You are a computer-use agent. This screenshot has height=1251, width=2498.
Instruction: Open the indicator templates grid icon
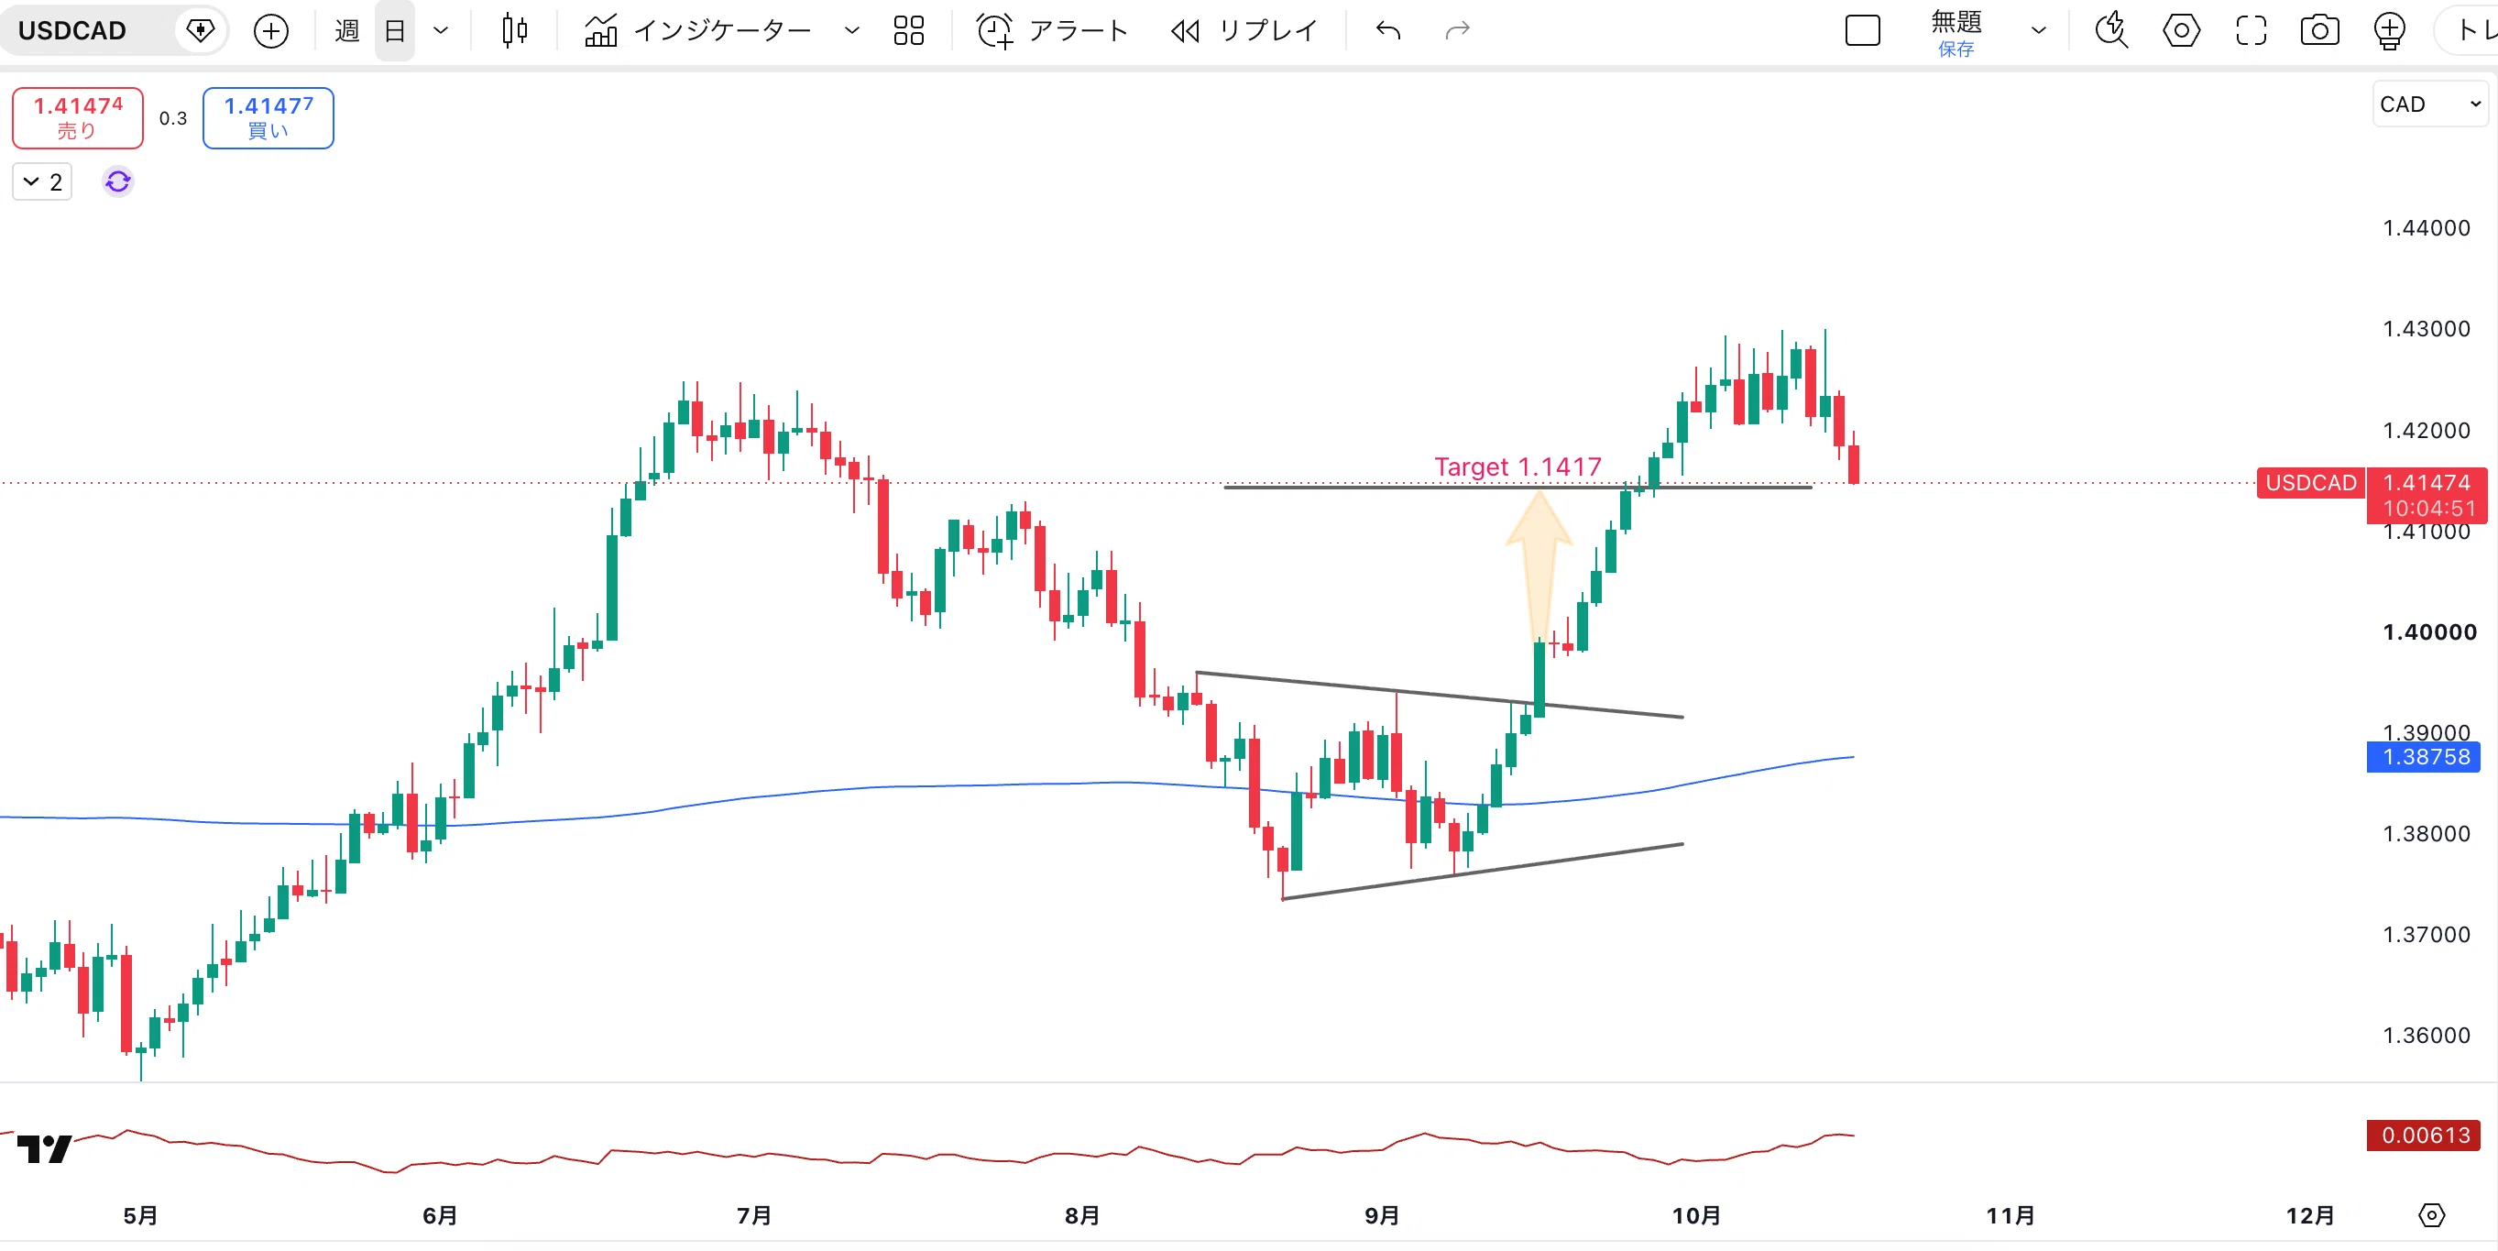[x=909, y=31]
